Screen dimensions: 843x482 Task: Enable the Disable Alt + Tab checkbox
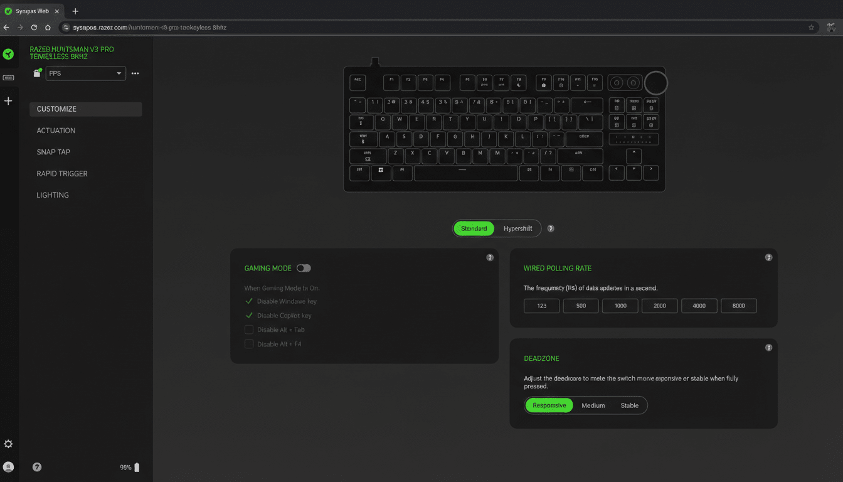tap(249, 329)
